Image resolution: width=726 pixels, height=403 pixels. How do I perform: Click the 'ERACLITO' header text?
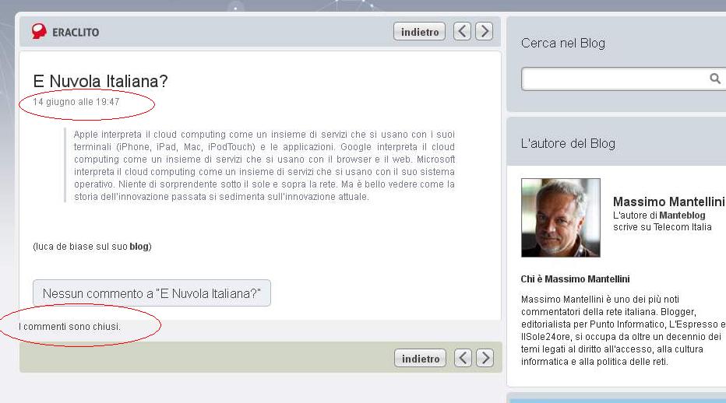click(76, 33)
